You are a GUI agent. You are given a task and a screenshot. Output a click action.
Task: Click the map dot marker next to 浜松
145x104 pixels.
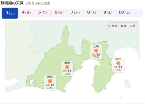coord(43,82)
